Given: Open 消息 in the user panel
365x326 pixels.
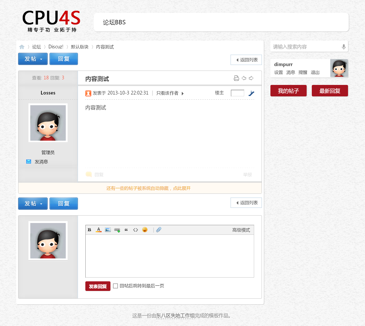Looking at the screenshot, I should pyautogui.click(x=291, y=72).
